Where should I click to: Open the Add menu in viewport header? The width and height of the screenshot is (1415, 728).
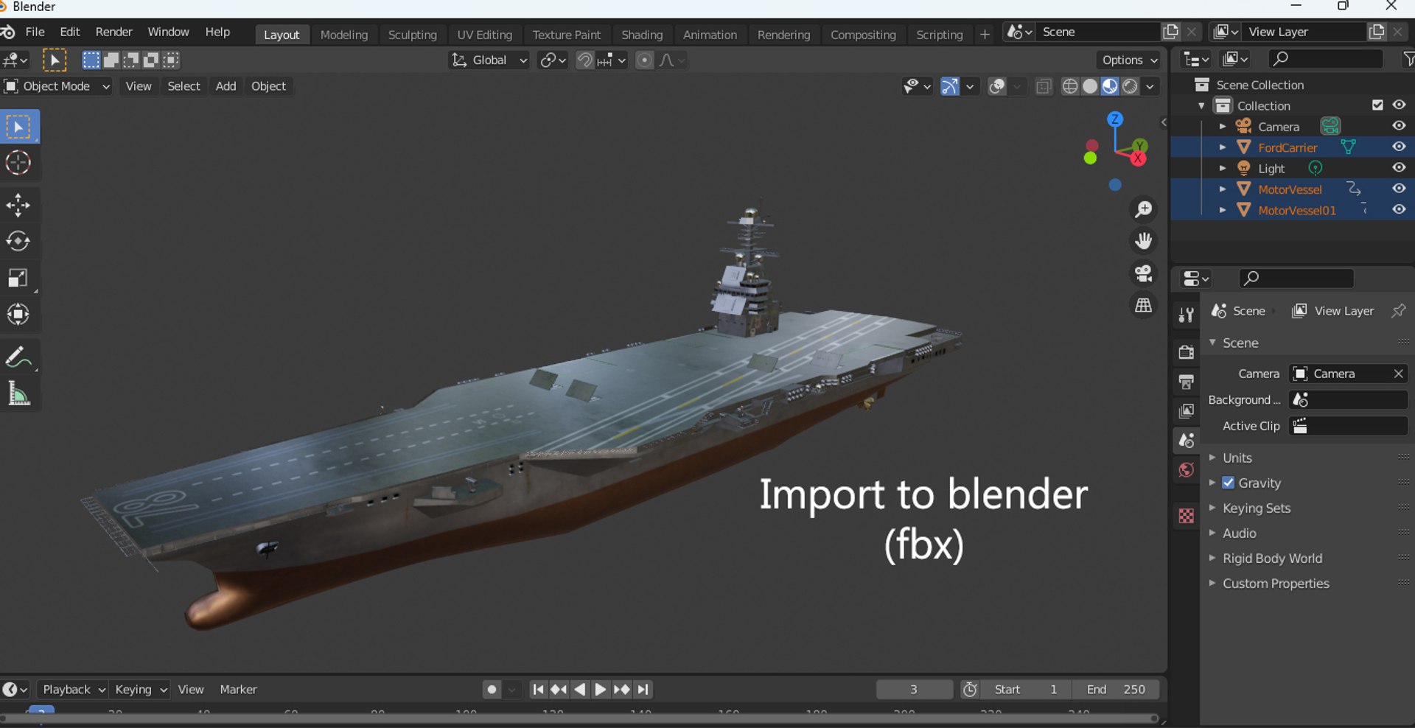click(226, 86)
